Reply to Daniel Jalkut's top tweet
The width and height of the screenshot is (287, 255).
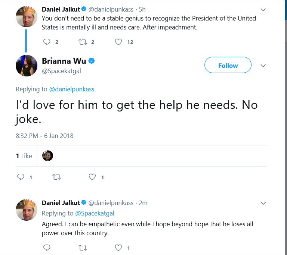pos(47,42)
